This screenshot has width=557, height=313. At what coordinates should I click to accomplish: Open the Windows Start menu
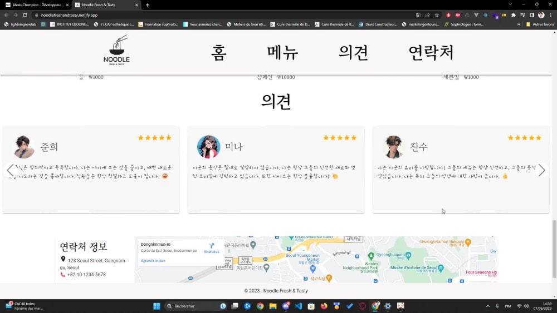(157, 306)
